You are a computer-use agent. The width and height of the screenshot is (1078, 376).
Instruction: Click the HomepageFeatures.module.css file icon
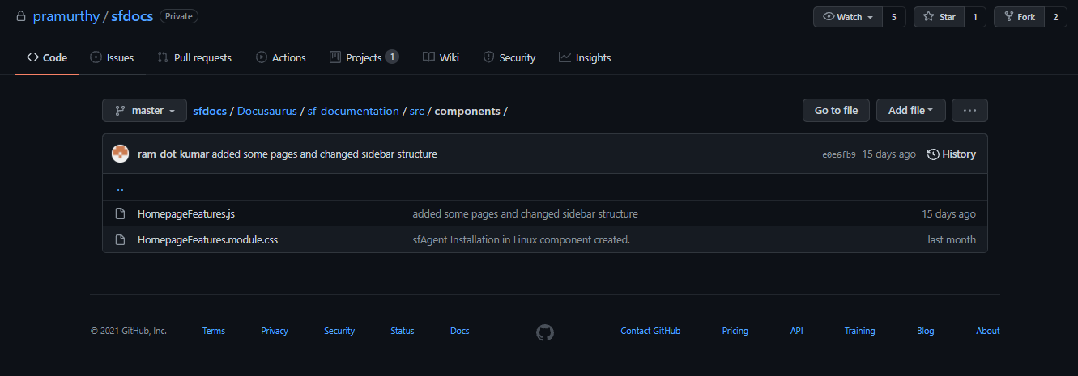coord(121,240)
